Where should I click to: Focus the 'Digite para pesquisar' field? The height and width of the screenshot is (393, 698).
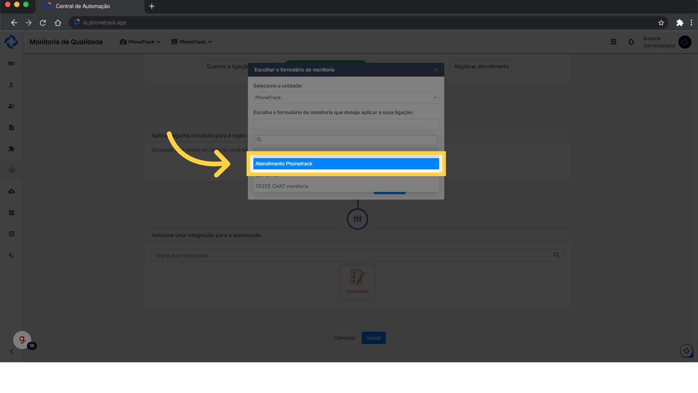tap(357, 255)
